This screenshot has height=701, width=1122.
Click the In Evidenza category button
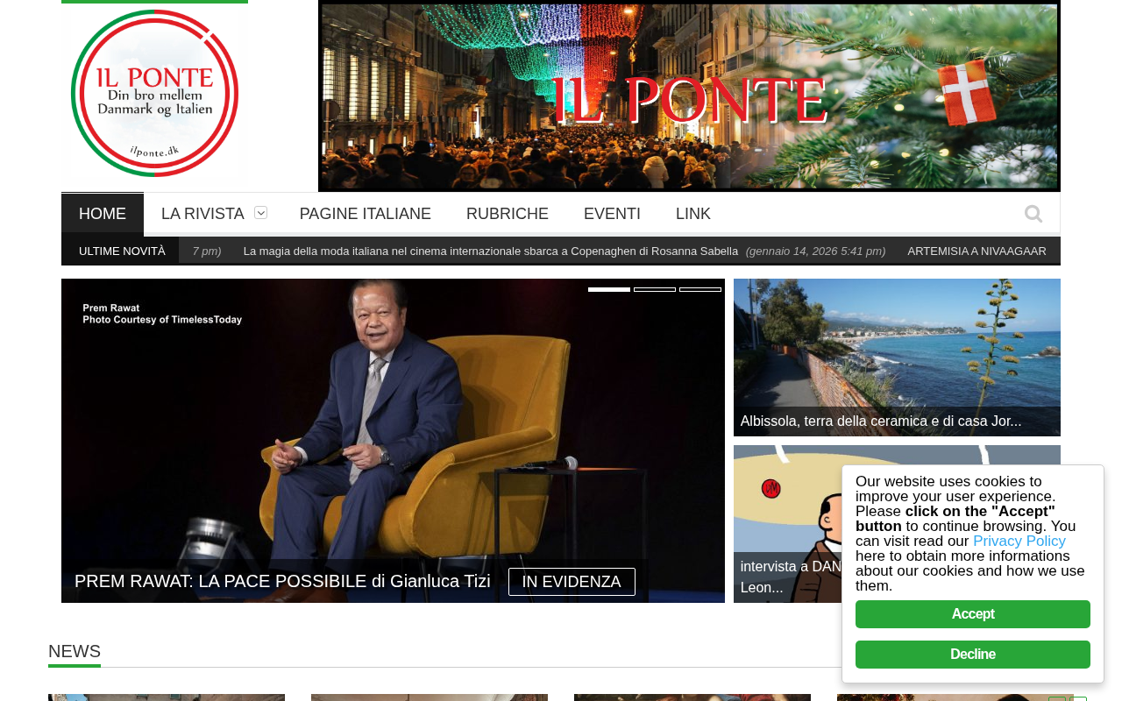tap(572, 582)
